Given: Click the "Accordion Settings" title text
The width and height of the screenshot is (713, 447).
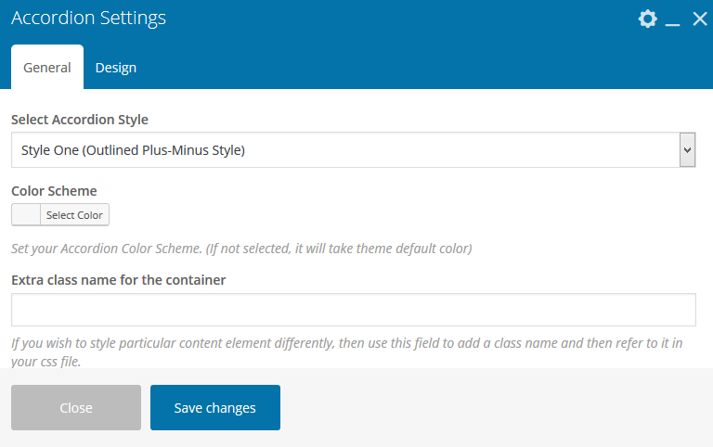Looking at the screenshot, I should pos(89,19).
